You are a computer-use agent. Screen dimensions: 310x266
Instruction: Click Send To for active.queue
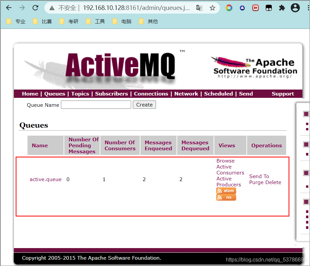pyautogui.click(x=259, y=176)
